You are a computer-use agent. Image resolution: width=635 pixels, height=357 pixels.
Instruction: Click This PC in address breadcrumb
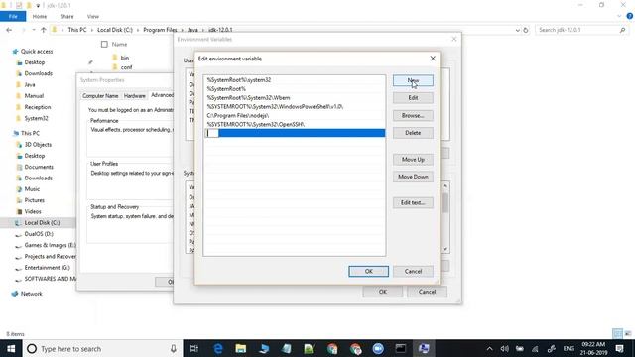pyautogui.click(x=77, y=30)
